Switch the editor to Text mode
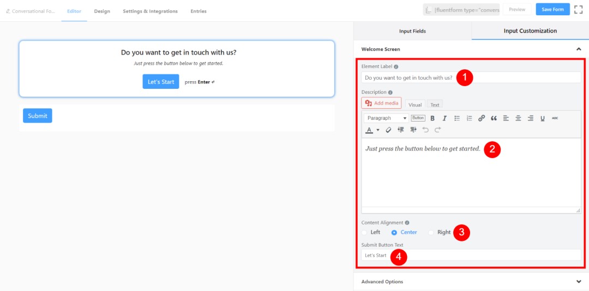 435,105
